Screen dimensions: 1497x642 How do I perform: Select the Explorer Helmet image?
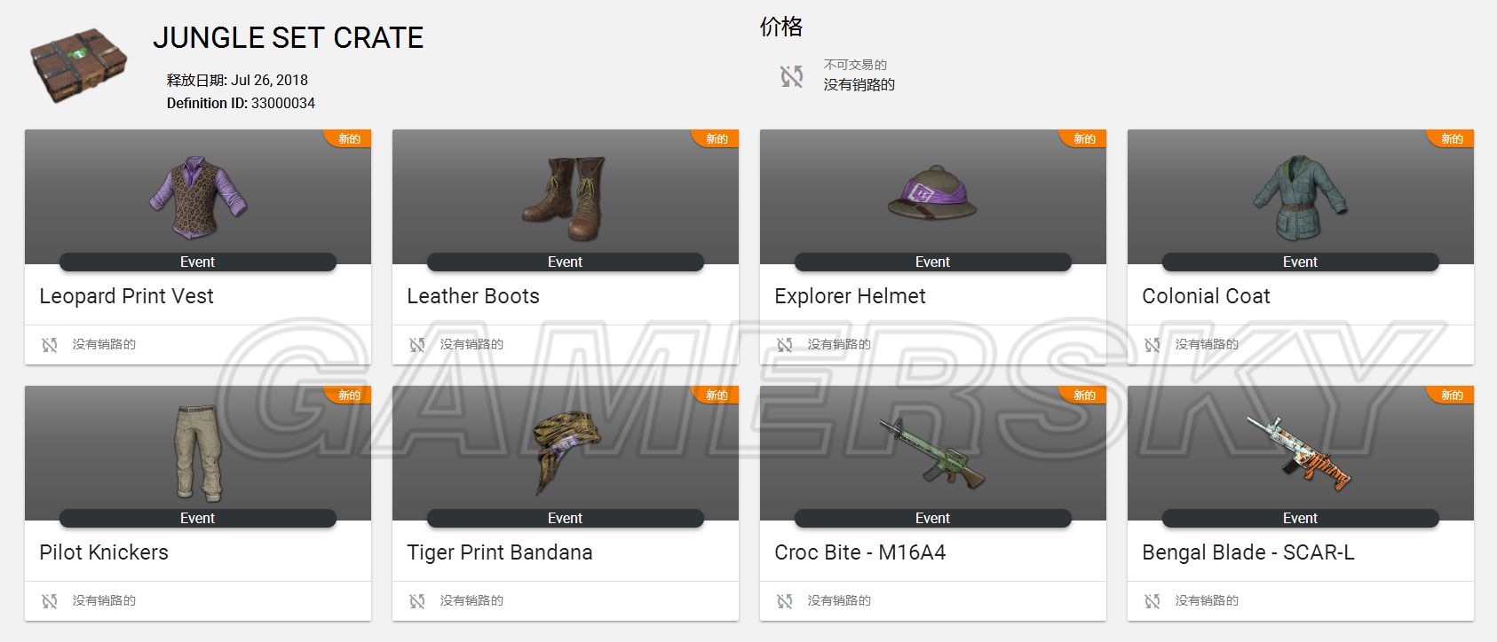click(932, 192)
